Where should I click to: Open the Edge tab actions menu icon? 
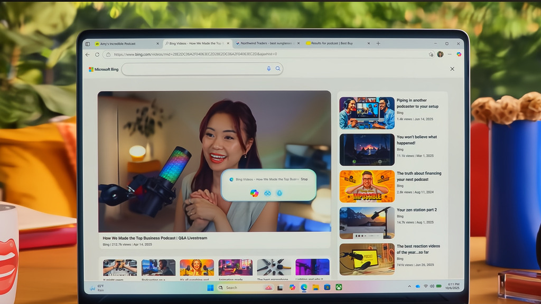pos(88,43)
